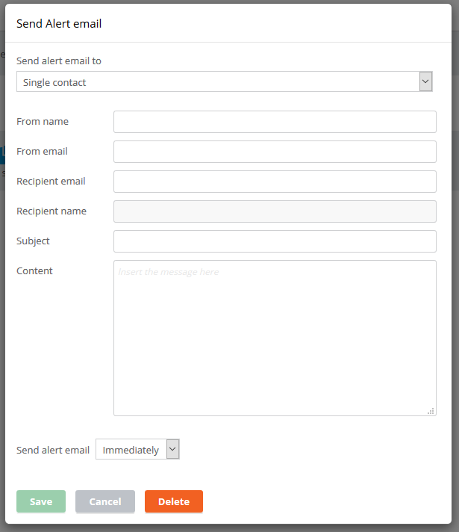Click the chevron arrow beside Single contact
Screen dimensions: 459x532
coord(425,81)
